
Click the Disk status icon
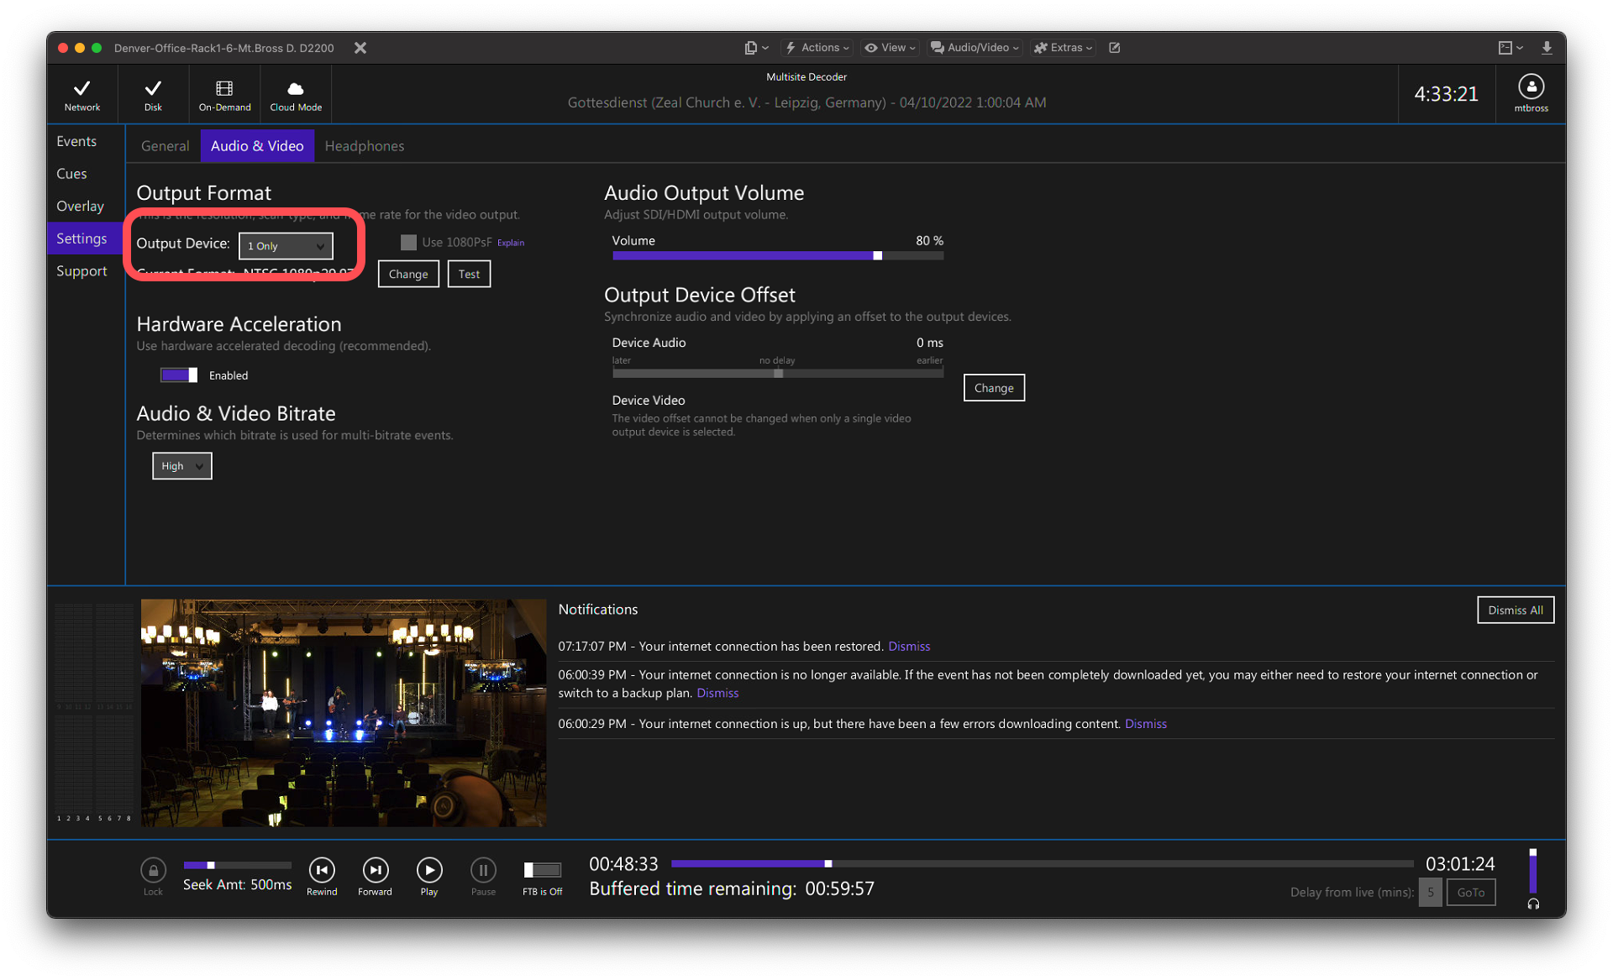pyautogui.click(x=153, y=93)
